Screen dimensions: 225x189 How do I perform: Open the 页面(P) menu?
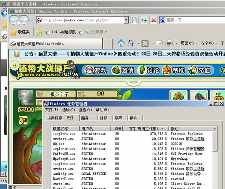pos(189,43)
